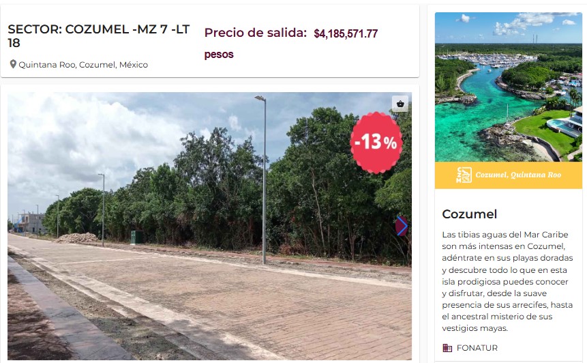Open the Quintana Roo, Cozumel, México location

coord(83,65)
